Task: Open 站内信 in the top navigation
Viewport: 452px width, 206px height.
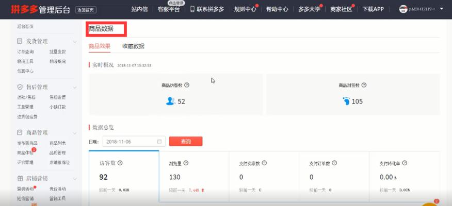Action: click(x=139, y=9)
